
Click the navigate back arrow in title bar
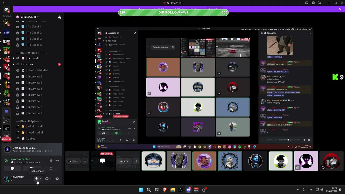coord(4,3)
